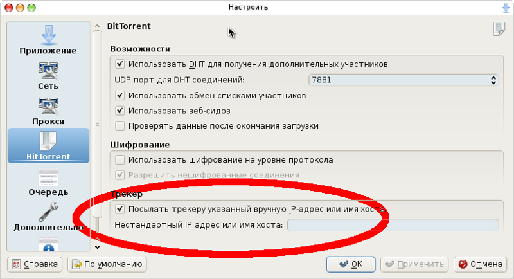Click the Нестандартный IP адрес input field
This screenshot has width=514, height=279.
tap(393, 225)
